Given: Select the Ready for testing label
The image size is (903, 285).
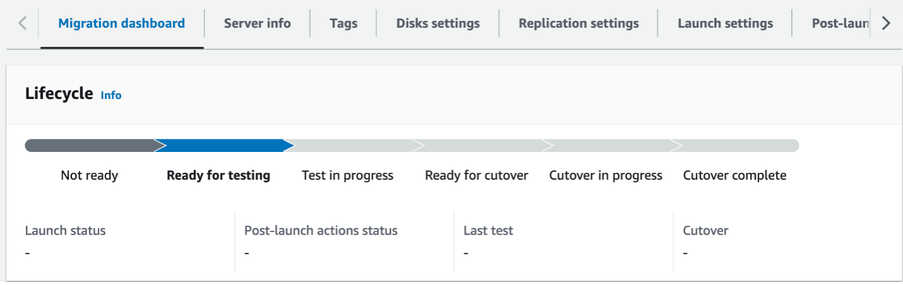Looking at the screenshot, I should [218, 175].
